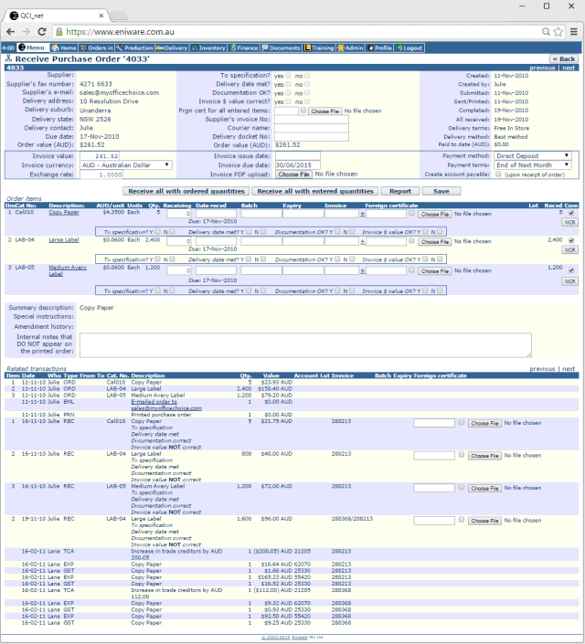The height and width of the screenshot is (644, 585).
Task: Open the Menu item in navigation bar
Action: coord(32,48)
